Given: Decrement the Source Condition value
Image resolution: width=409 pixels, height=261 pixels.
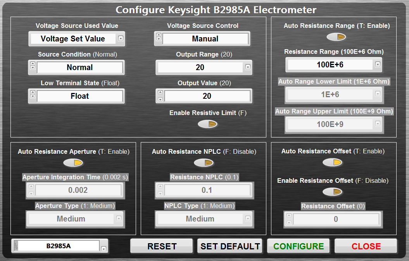Looking at the screenshot, I should (33, 67).
